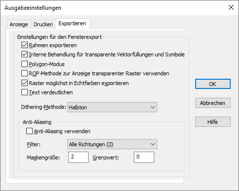This screenshot has width=239, height=191.
Task: Uncheck the Rahmen exportieren checkbox
Action: (24, 45)
